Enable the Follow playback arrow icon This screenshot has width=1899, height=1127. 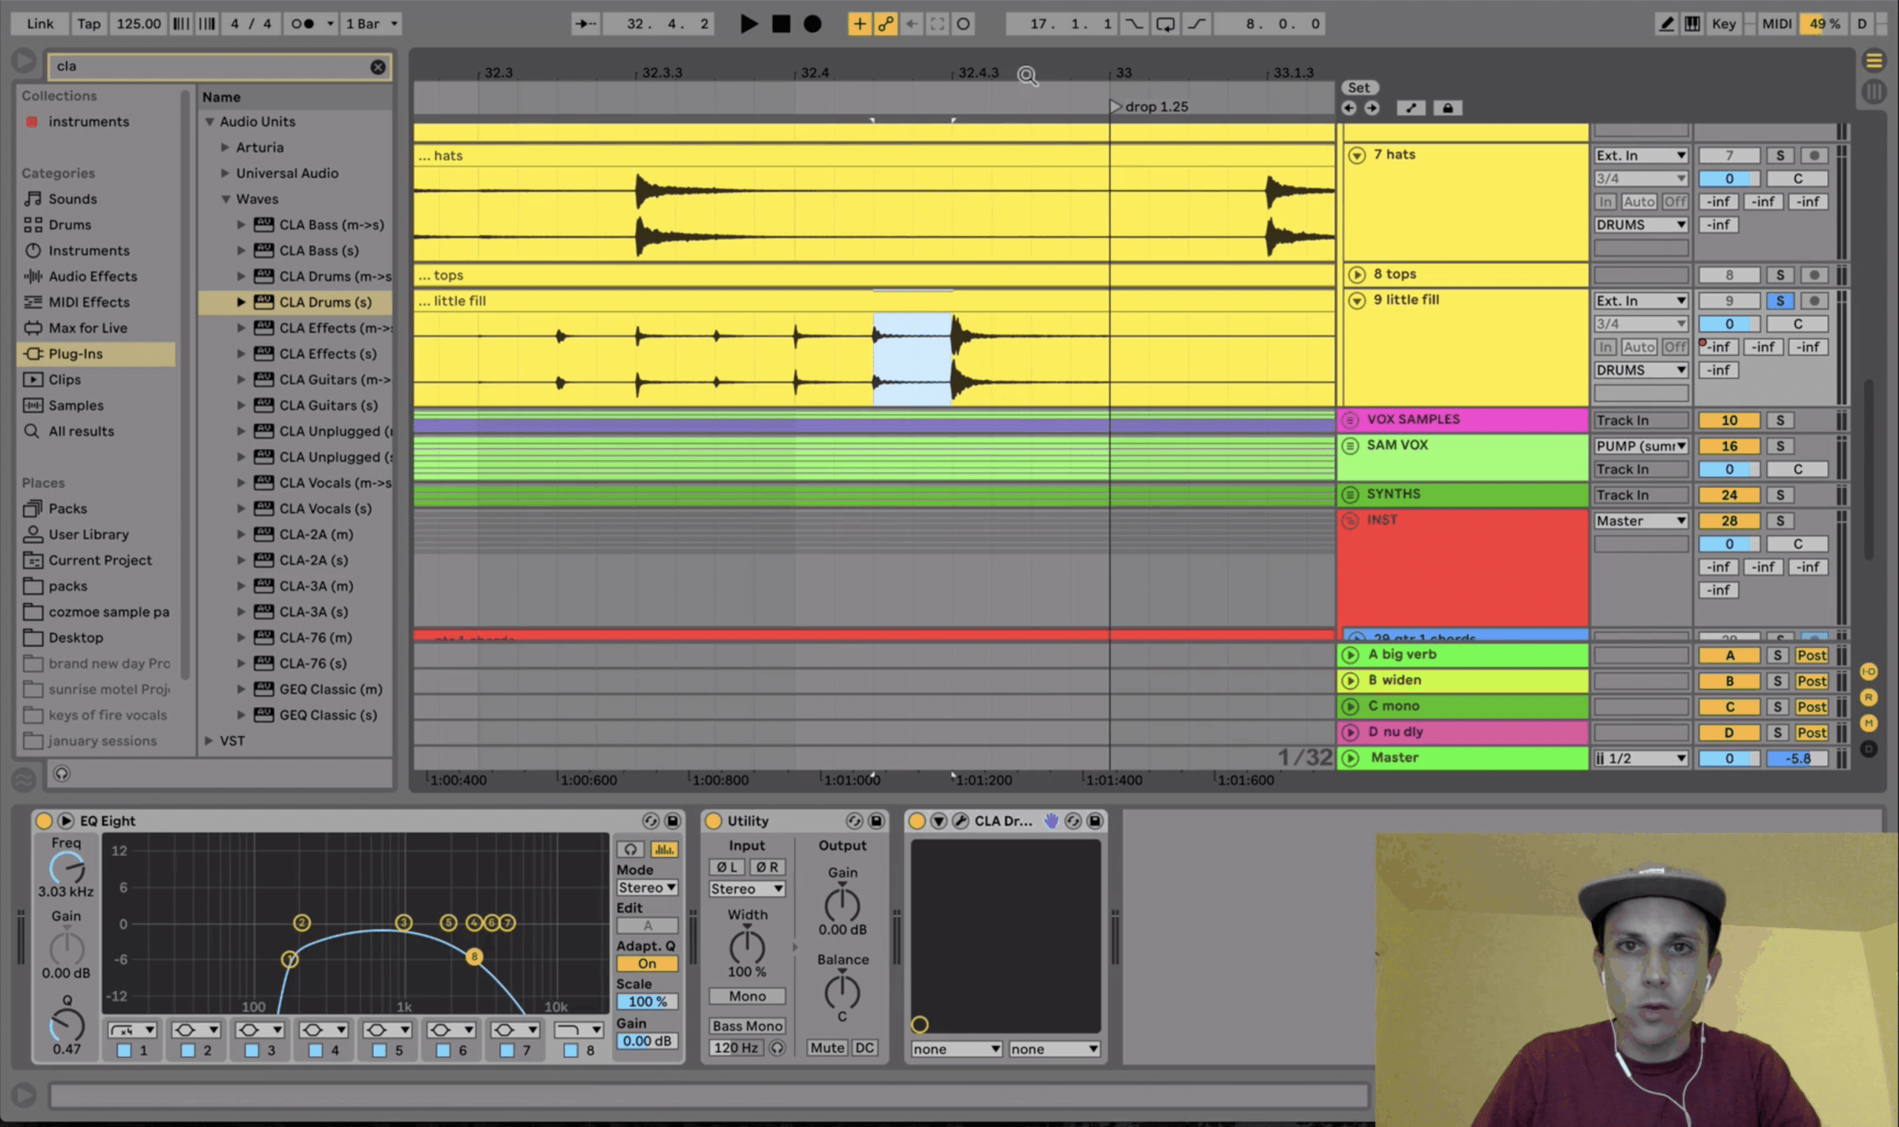(x=585, y=24)
